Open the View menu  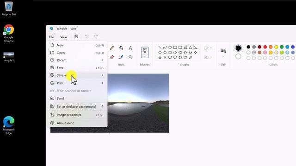pyautogui.click(x=64, y=37)
